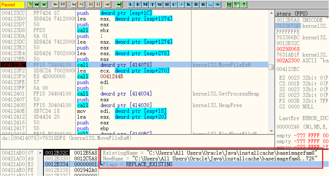Select the push edi instruction row
The width and height of the screenshot is (329, 177).
point(134,82)
